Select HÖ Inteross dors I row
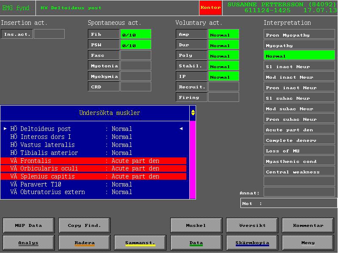Screen dimensions: 338x253 coord(93,136)
